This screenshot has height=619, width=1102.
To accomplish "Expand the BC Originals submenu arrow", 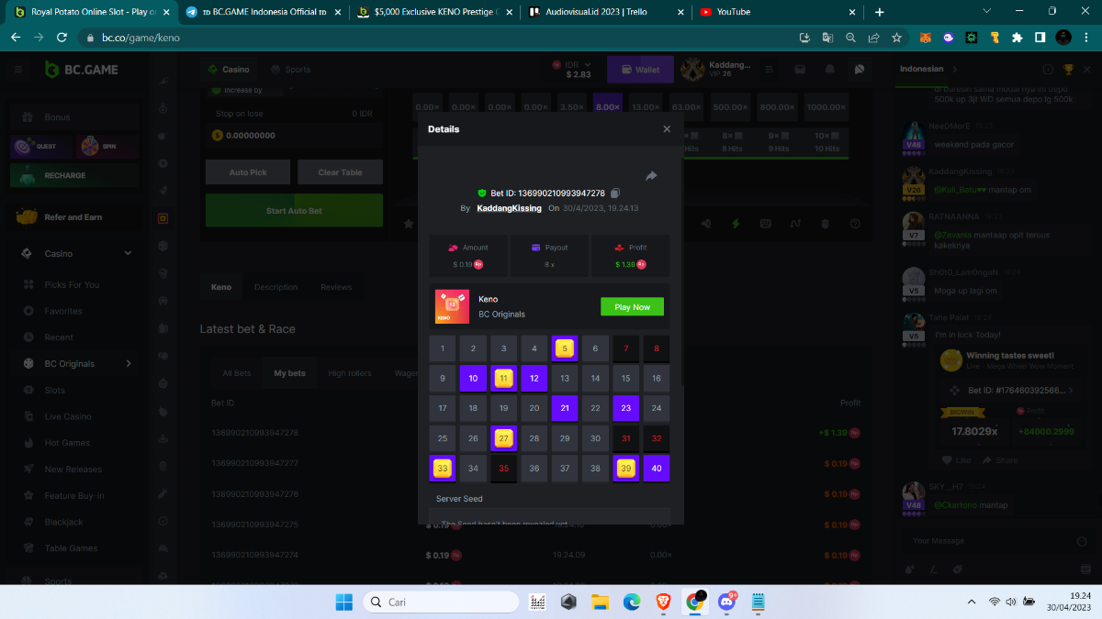I will [x=128, y=364].
